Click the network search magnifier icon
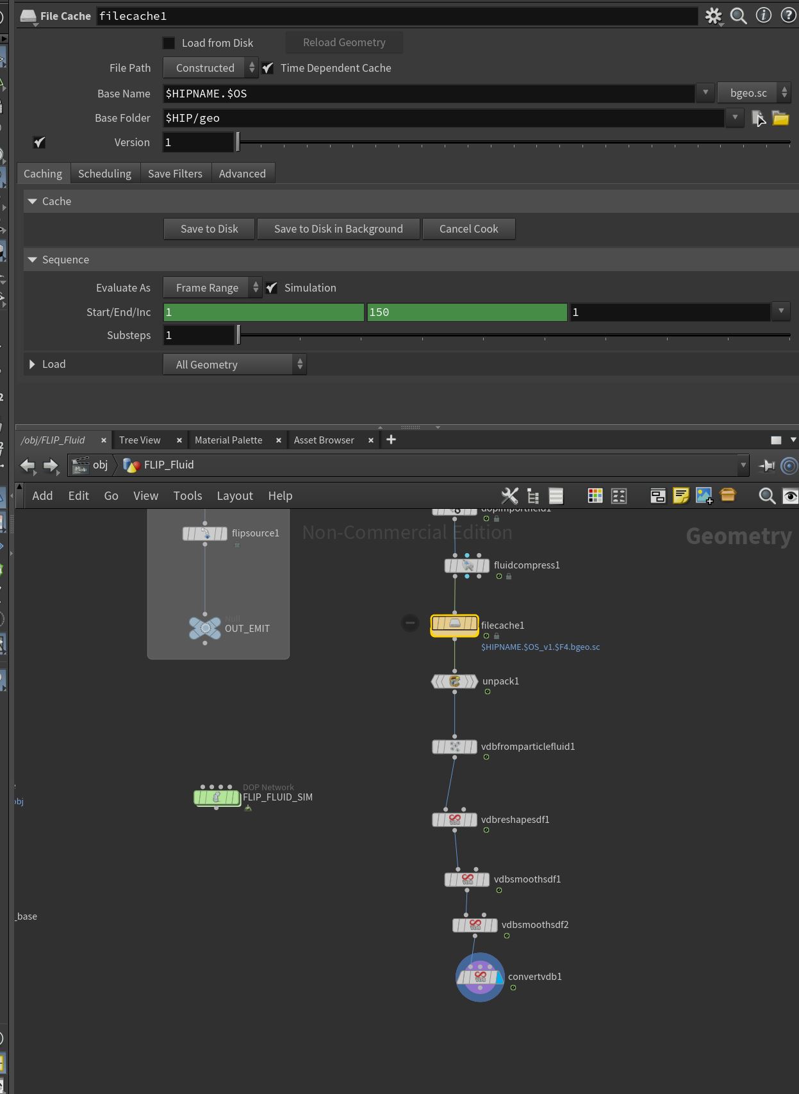 (x=767, y=495)
